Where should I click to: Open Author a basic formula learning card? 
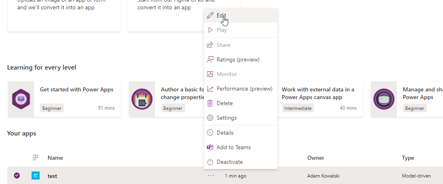tap(167, 99)
